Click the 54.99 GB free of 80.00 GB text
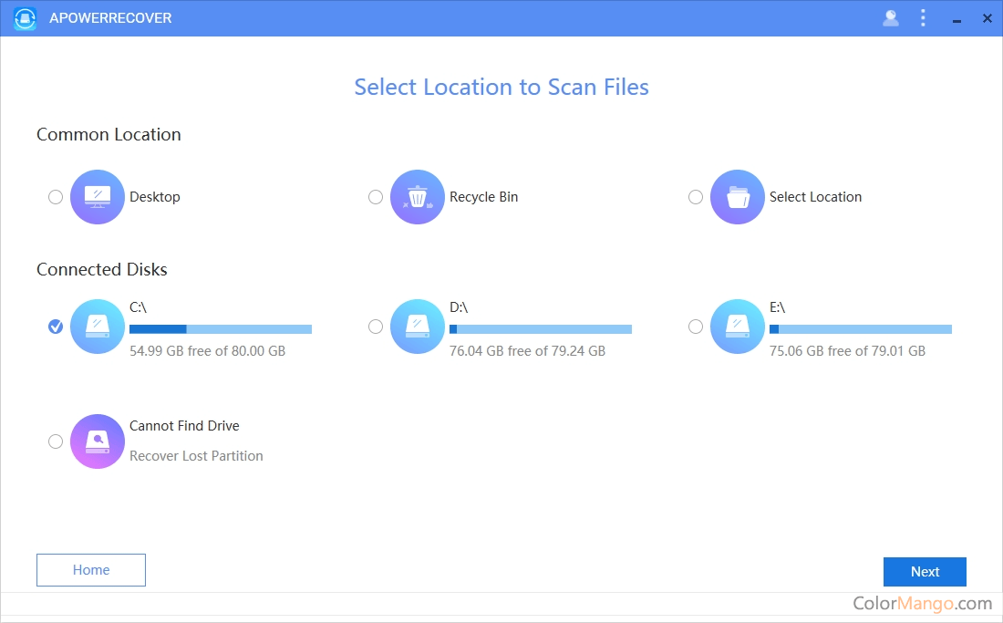Viewport: 1003px width, 623px height. (207, 351)
